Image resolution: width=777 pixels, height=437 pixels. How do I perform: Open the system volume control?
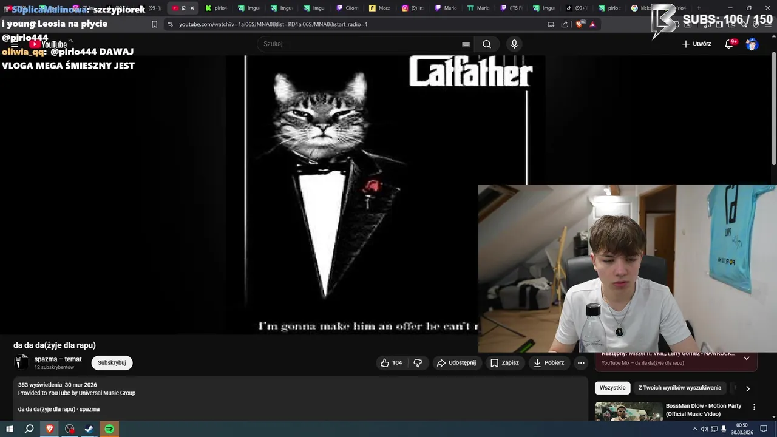pyautogui.click(x=704, y=429)
